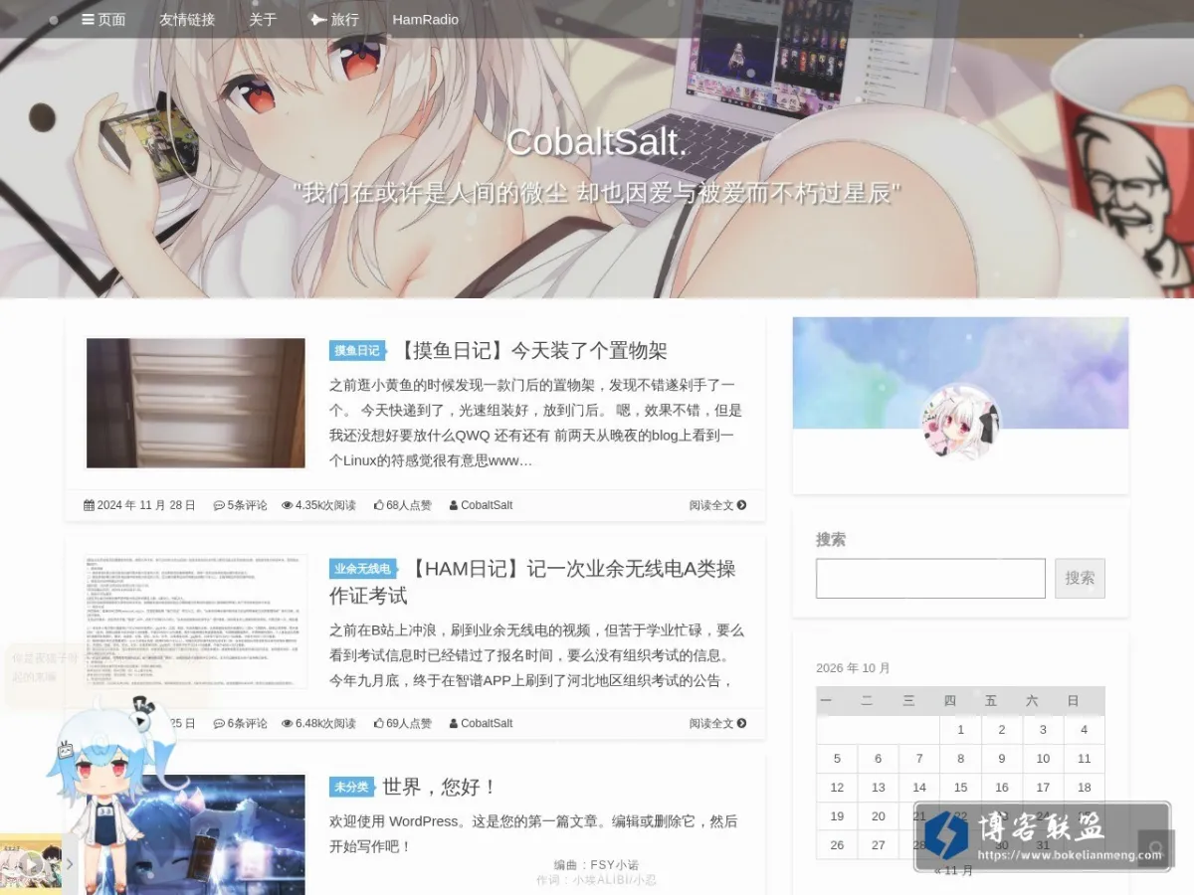Click the comment bubble icon for 6条评论

click(x=219, y=723)
